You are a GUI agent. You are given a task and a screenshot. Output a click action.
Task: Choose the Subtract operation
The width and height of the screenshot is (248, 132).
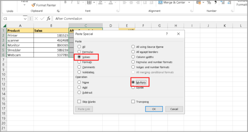point(85,92)
